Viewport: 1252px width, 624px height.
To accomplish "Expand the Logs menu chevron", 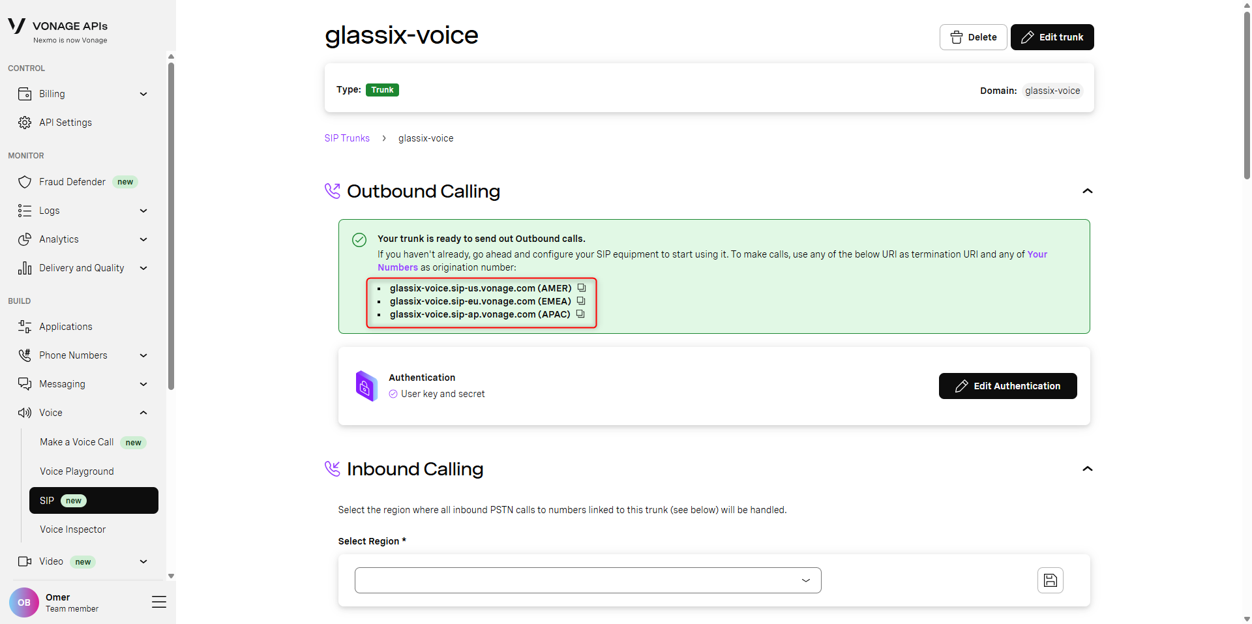I will (x=143, y=211).
